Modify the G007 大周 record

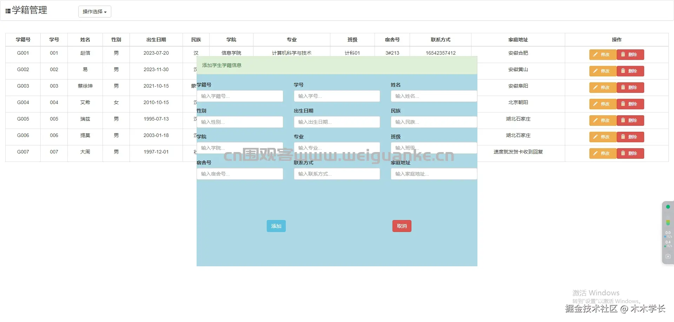(603, 153)
